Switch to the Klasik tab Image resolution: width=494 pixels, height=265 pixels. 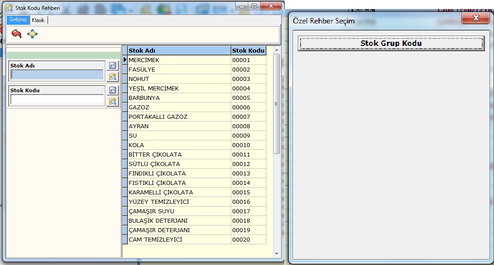click(x=38, y=20)
